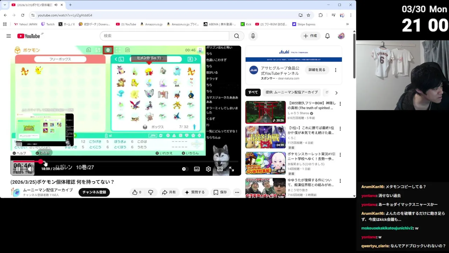
Task: Open the YouTube account avatar menu
Action: (341, 36)
